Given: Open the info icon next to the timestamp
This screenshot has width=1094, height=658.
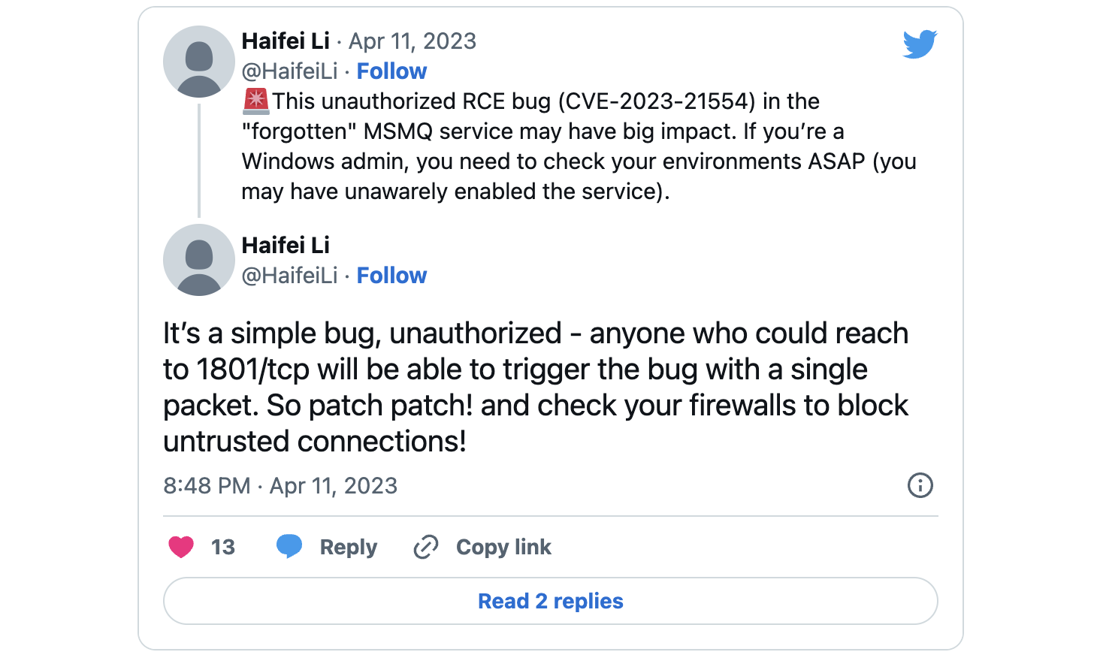Looking at the screenshot, I should click(920, 486).
